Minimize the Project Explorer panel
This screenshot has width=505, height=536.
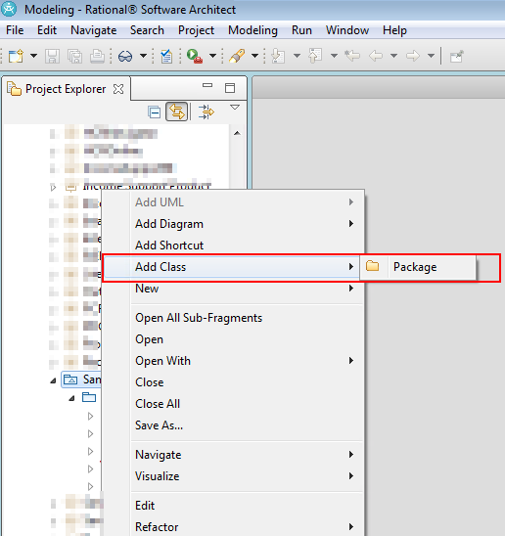207,85
